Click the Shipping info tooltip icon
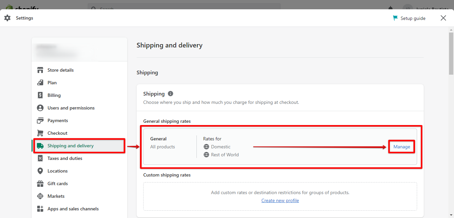The image size is (454, 218). point(170,94)
